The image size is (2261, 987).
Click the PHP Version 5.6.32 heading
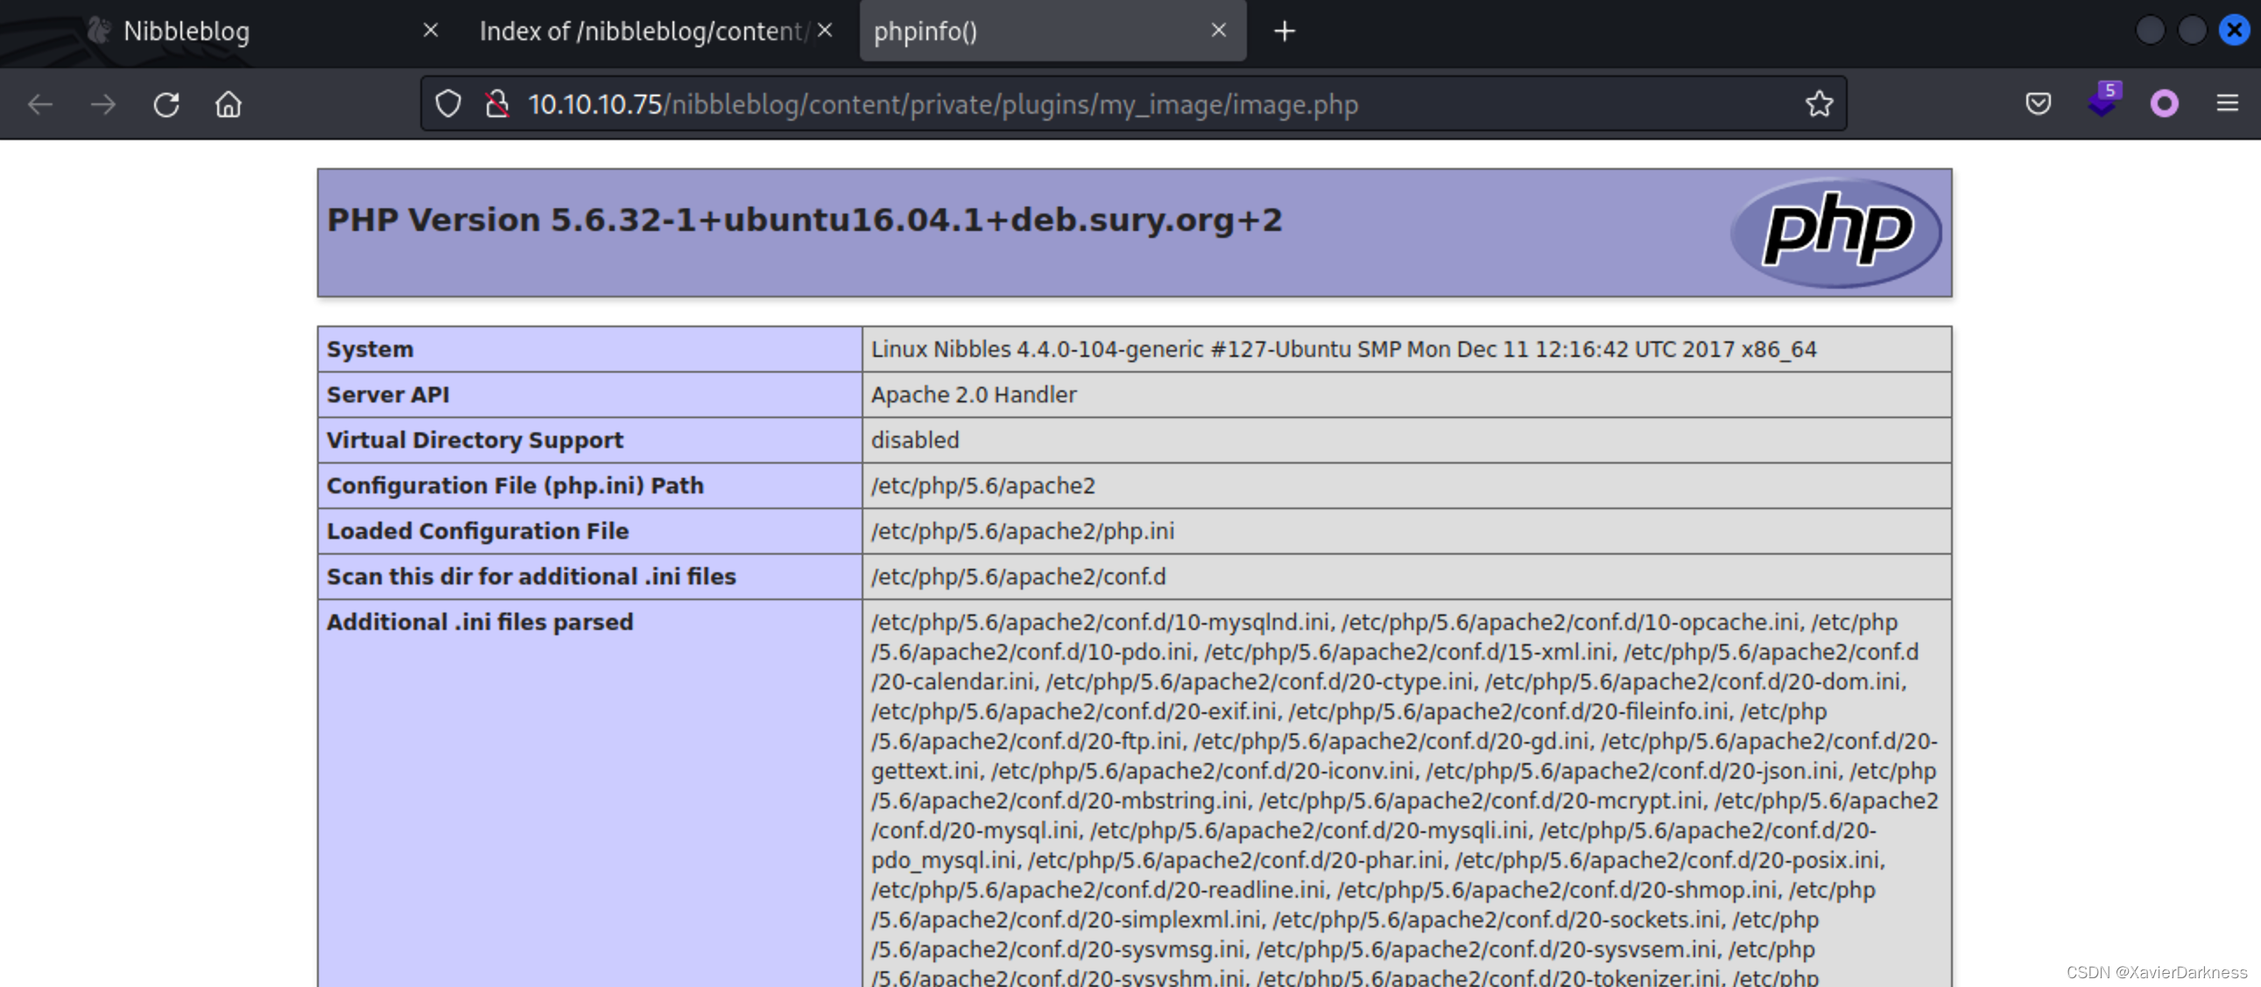point(804,220)
